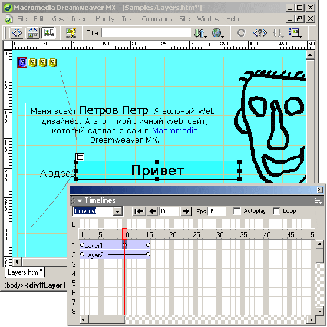This screenshot has height=327, width=327.
Task: Click the Macromedia hyperlink
Action: [x=175, y=131]
